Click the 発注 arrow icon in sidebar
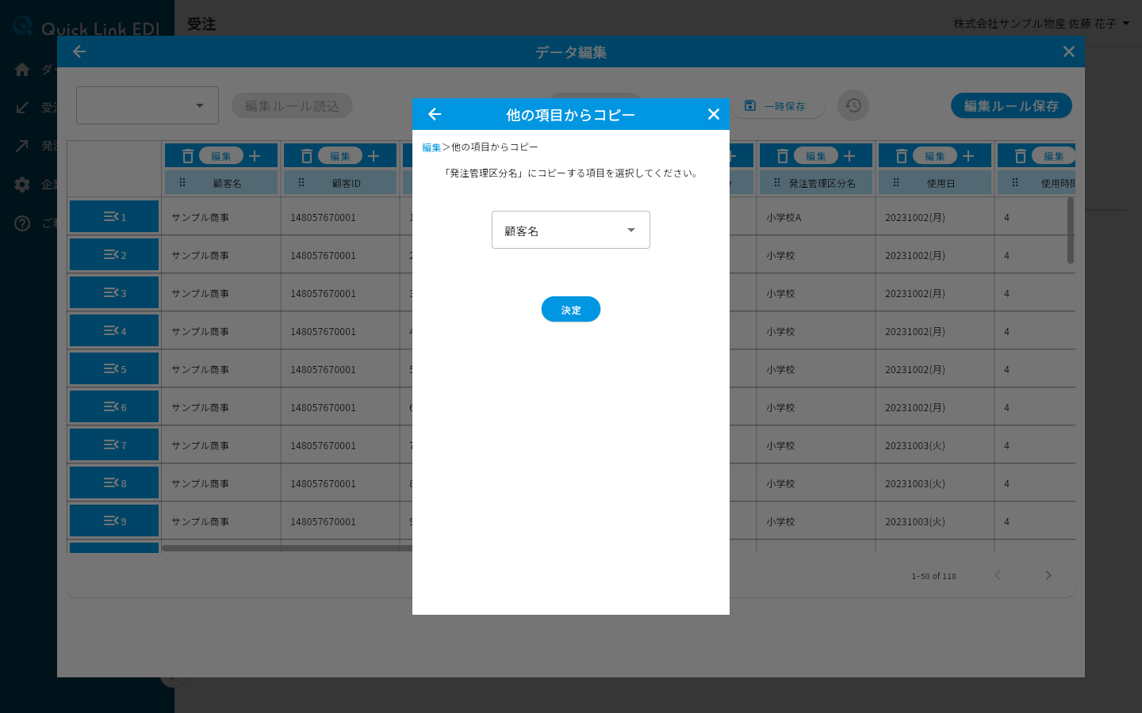Screen dimensions: 1142x713 [22, 146]
